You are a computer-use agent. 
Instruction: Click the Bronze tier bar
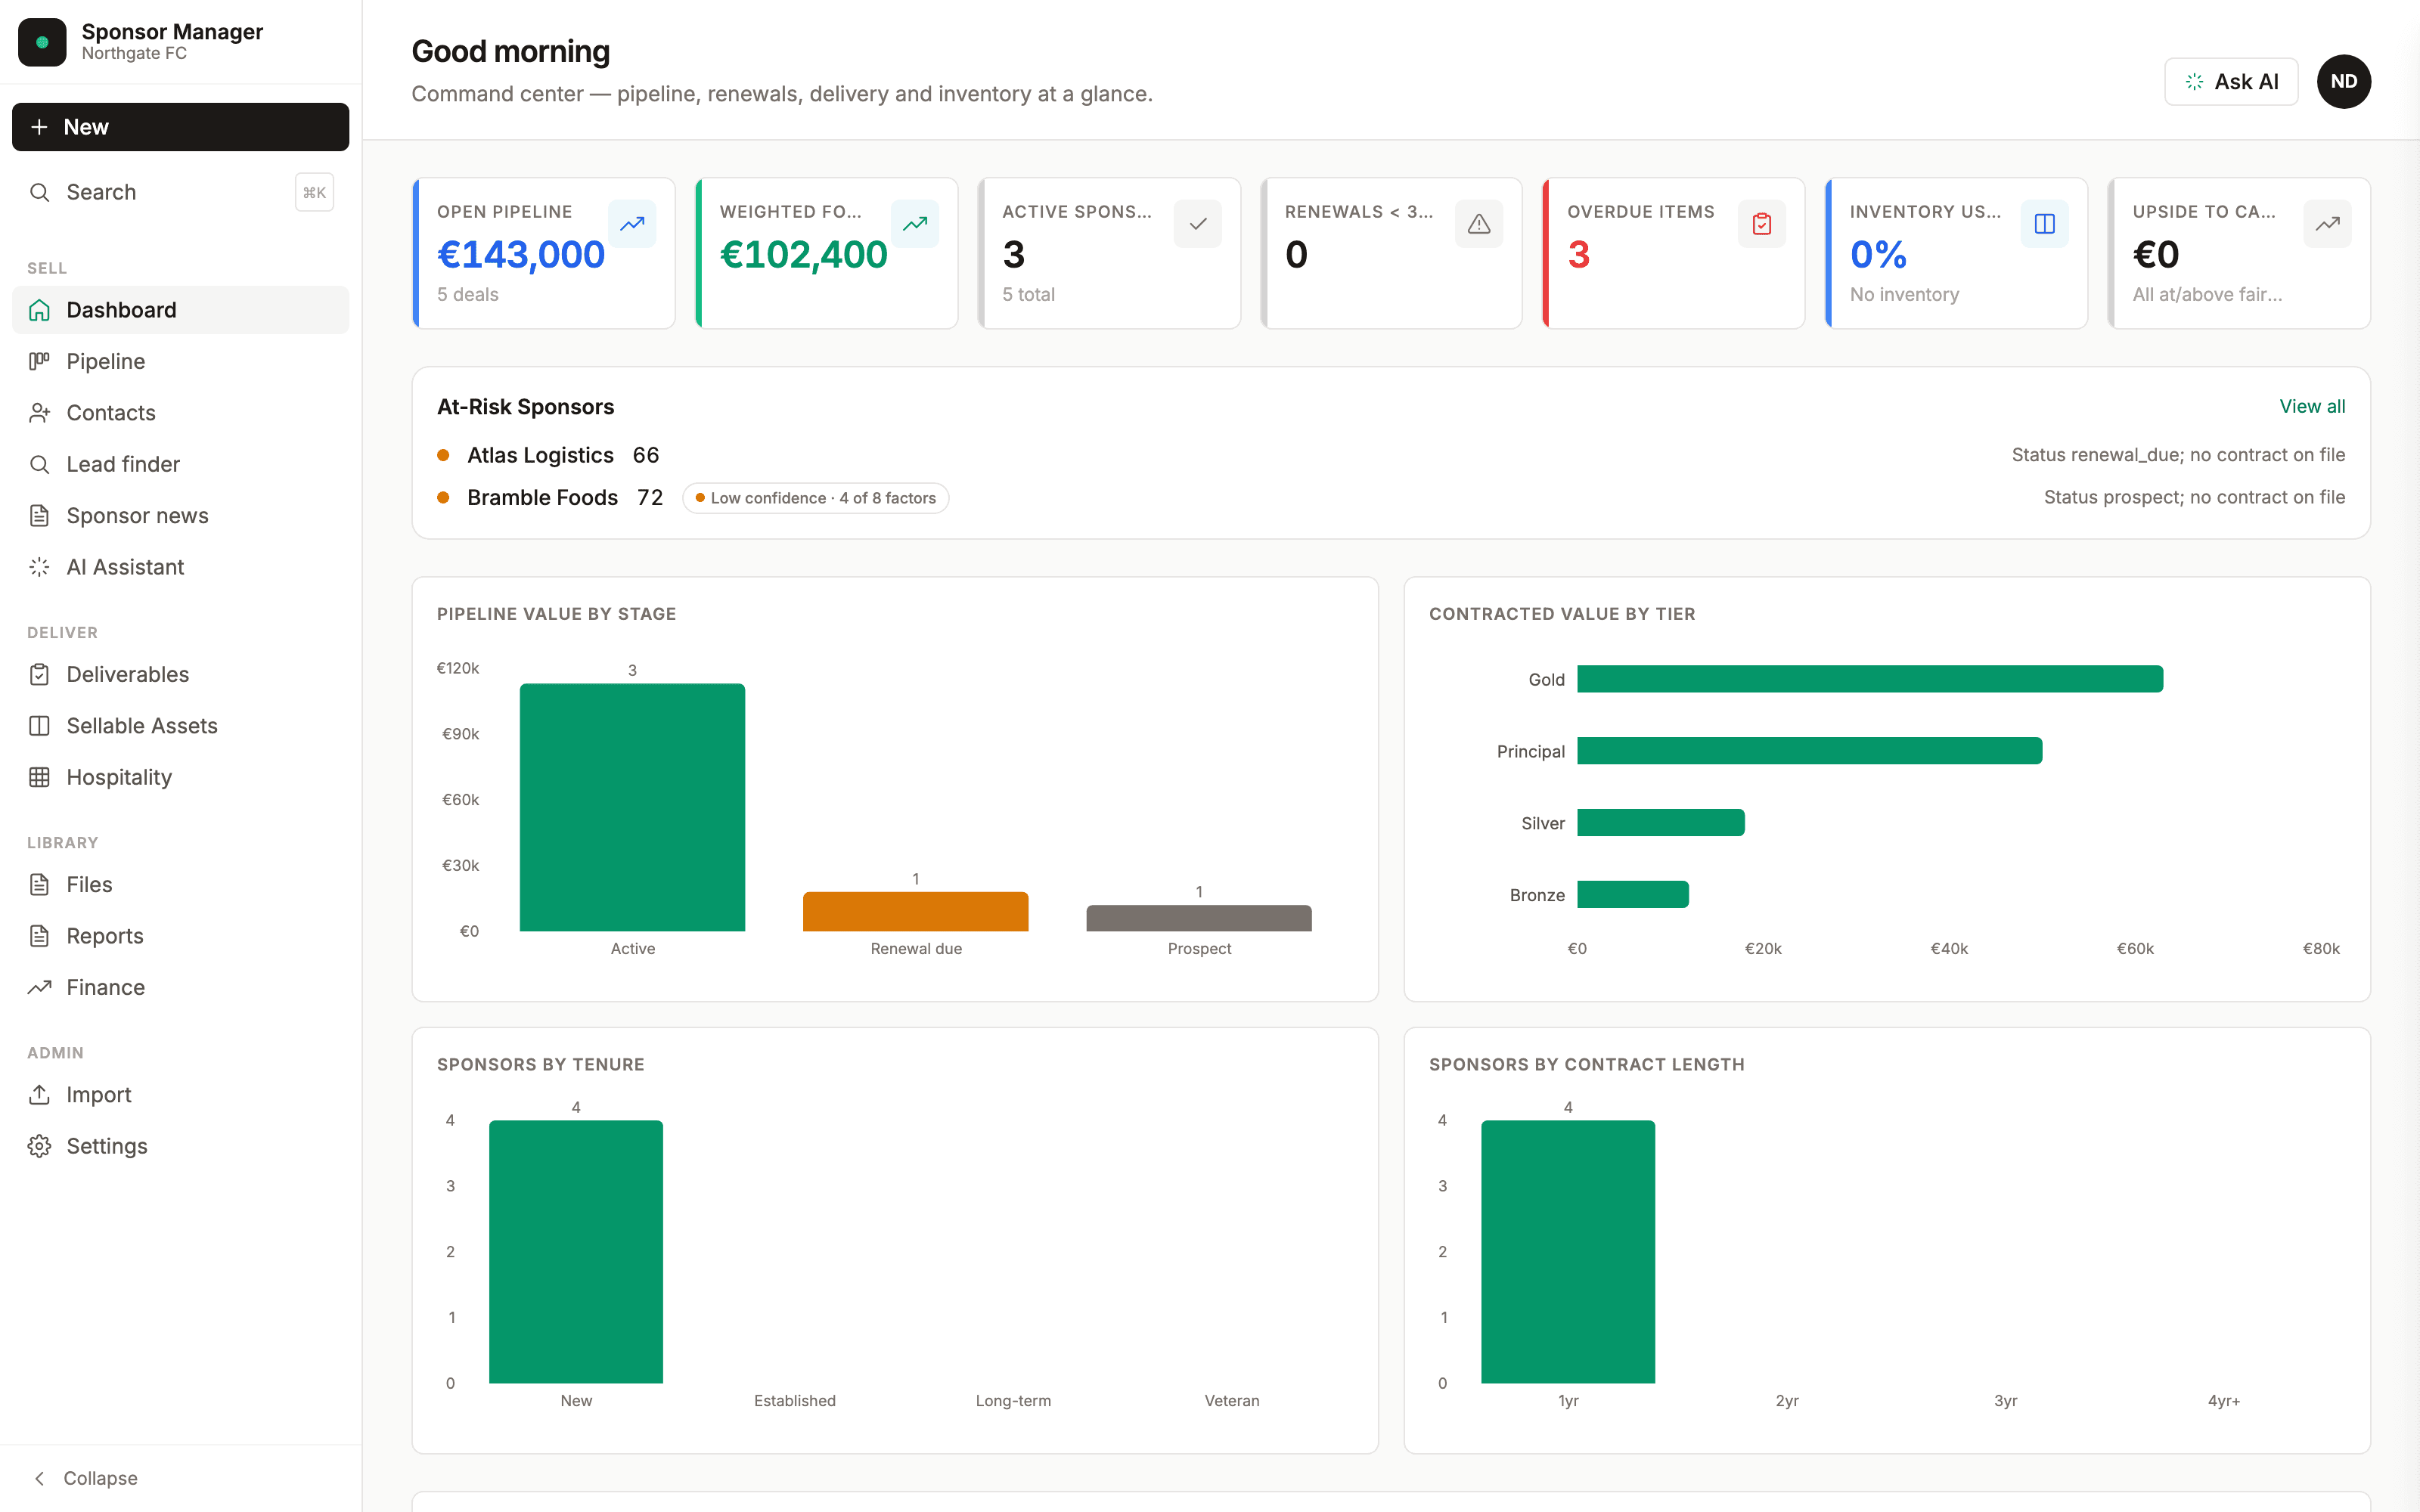point(1633,895)
